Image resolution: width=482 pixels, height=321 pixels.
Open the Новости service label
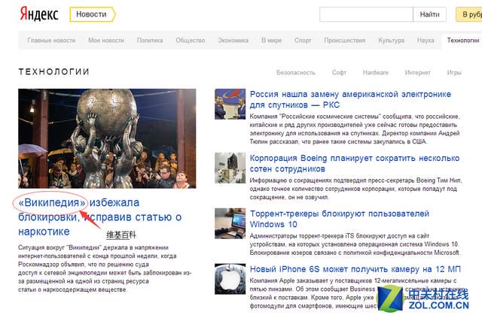(92, 14)
